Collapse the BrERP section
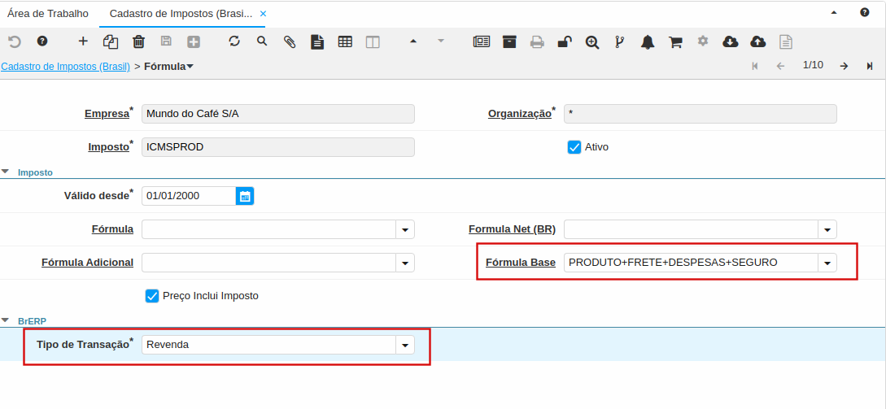Screen dimensions: 886x409 point(5,320)
